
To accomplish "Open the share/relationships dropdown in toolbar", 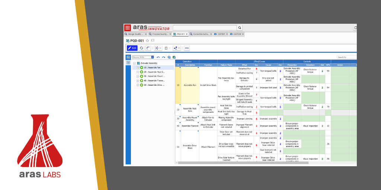I will coord(176,48).
